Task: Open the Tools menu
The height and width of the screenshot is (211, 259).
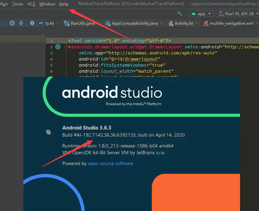Action: pyautogui.click(x=18, y=4)
